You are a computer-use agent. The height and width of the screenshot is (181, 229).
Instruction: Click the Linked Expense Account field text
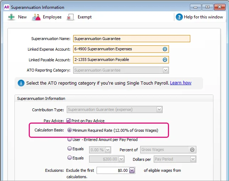coord(103,49)
